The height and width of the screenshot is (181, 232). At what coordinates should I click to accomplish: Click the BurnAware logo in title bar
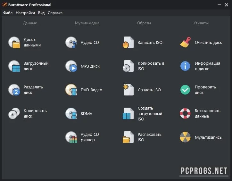point(4,5)
